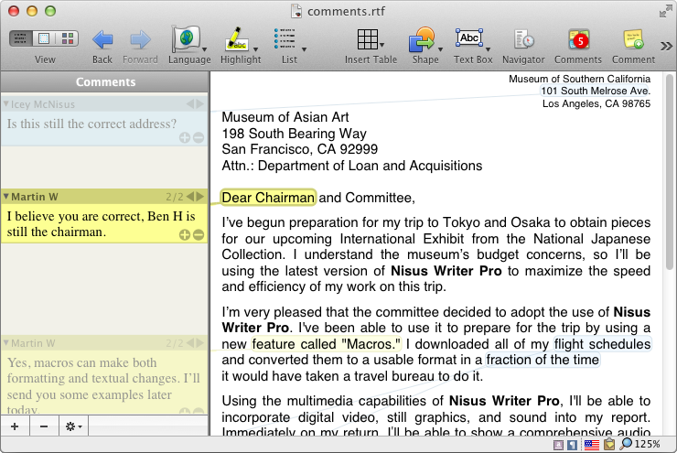Open the Shape dropdown arrow
677x453 pixels.
pyautogui.click(x=440, y=49)
